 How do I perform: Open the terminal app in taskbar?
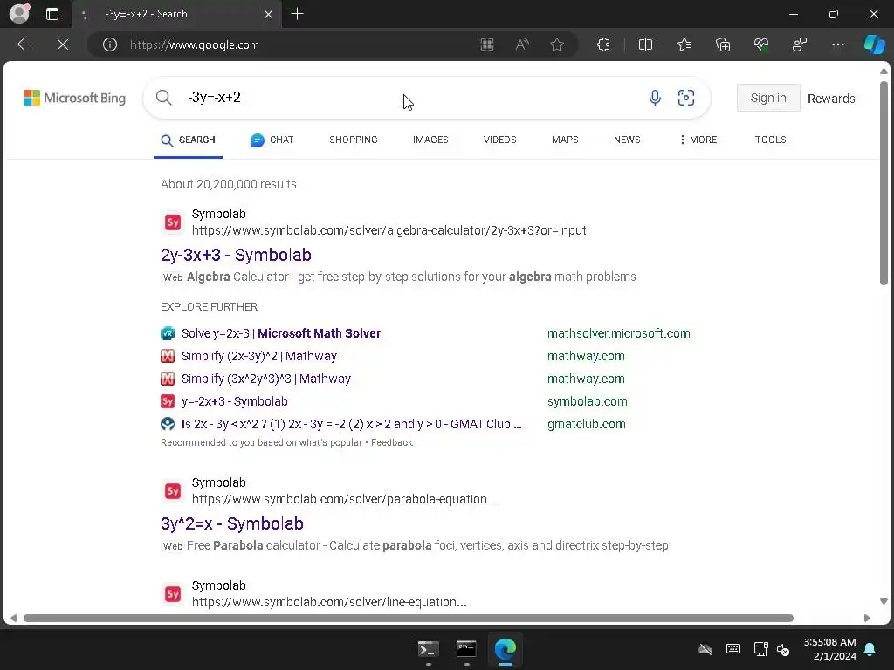click(428, 649)
